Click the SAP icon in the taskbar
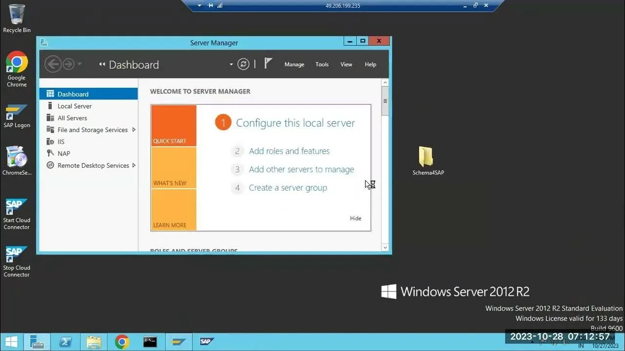The width and height of the screenshot is (625, 351). click(207, 342)
